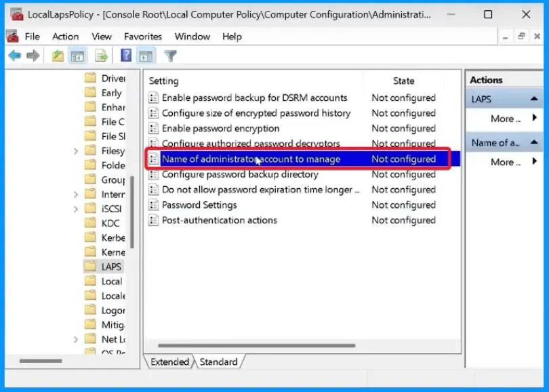Click Not configured state for Password Settings
This screenshot has height=392, width=549.
[404, 204]
